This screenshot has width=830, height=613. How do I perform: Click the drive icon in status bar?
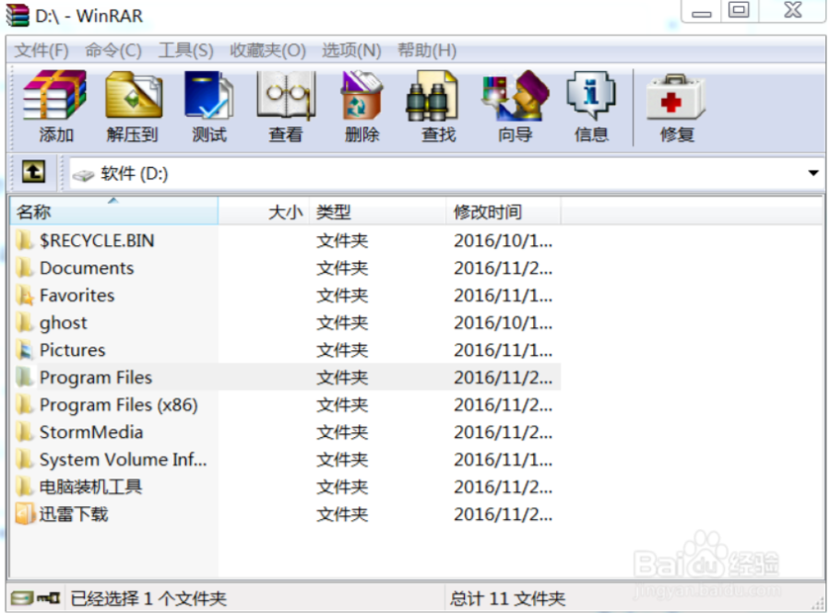[22, 598]
